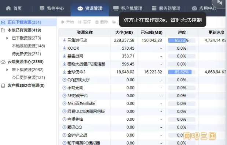Click the 4,724.14 update speed cell

215,40
